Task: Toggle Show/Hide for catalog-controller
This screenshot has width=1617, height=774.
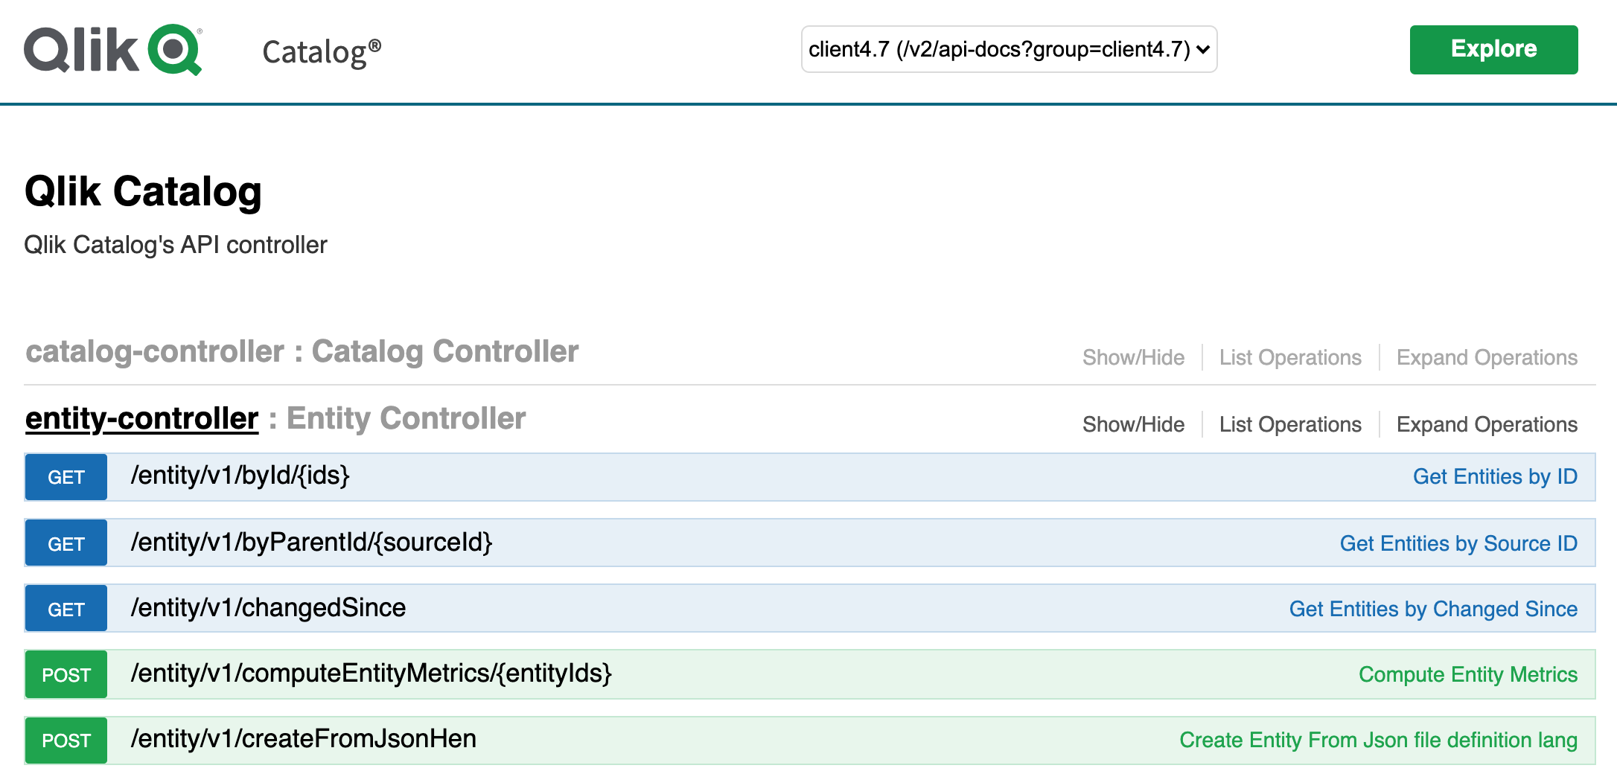Action: (x=1133, y=358)
